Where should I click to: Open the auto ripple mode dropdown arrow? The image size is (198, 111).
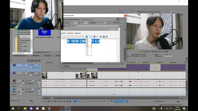coord(124,101)
